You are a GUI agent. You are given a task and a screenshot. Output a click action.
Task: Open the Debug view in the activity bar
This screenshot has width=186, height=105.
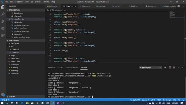pos(3,28)
